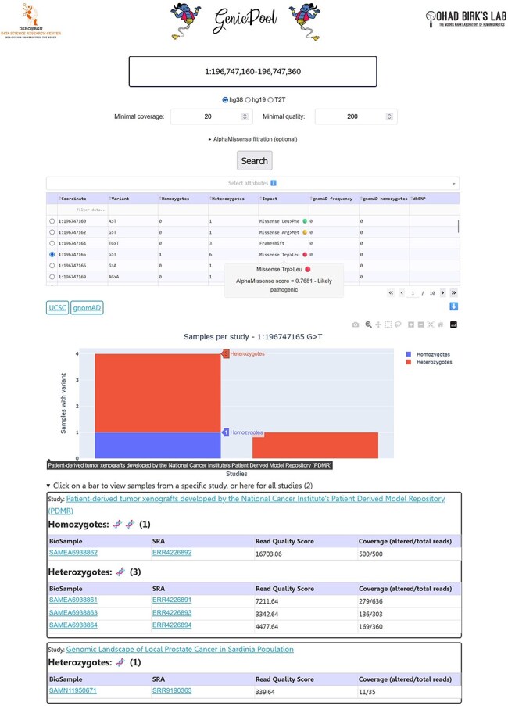Open Sardinia Prostate Cancer study link
Image resolution: width=508 pixels, height=706 pixels.
(180, 649)
